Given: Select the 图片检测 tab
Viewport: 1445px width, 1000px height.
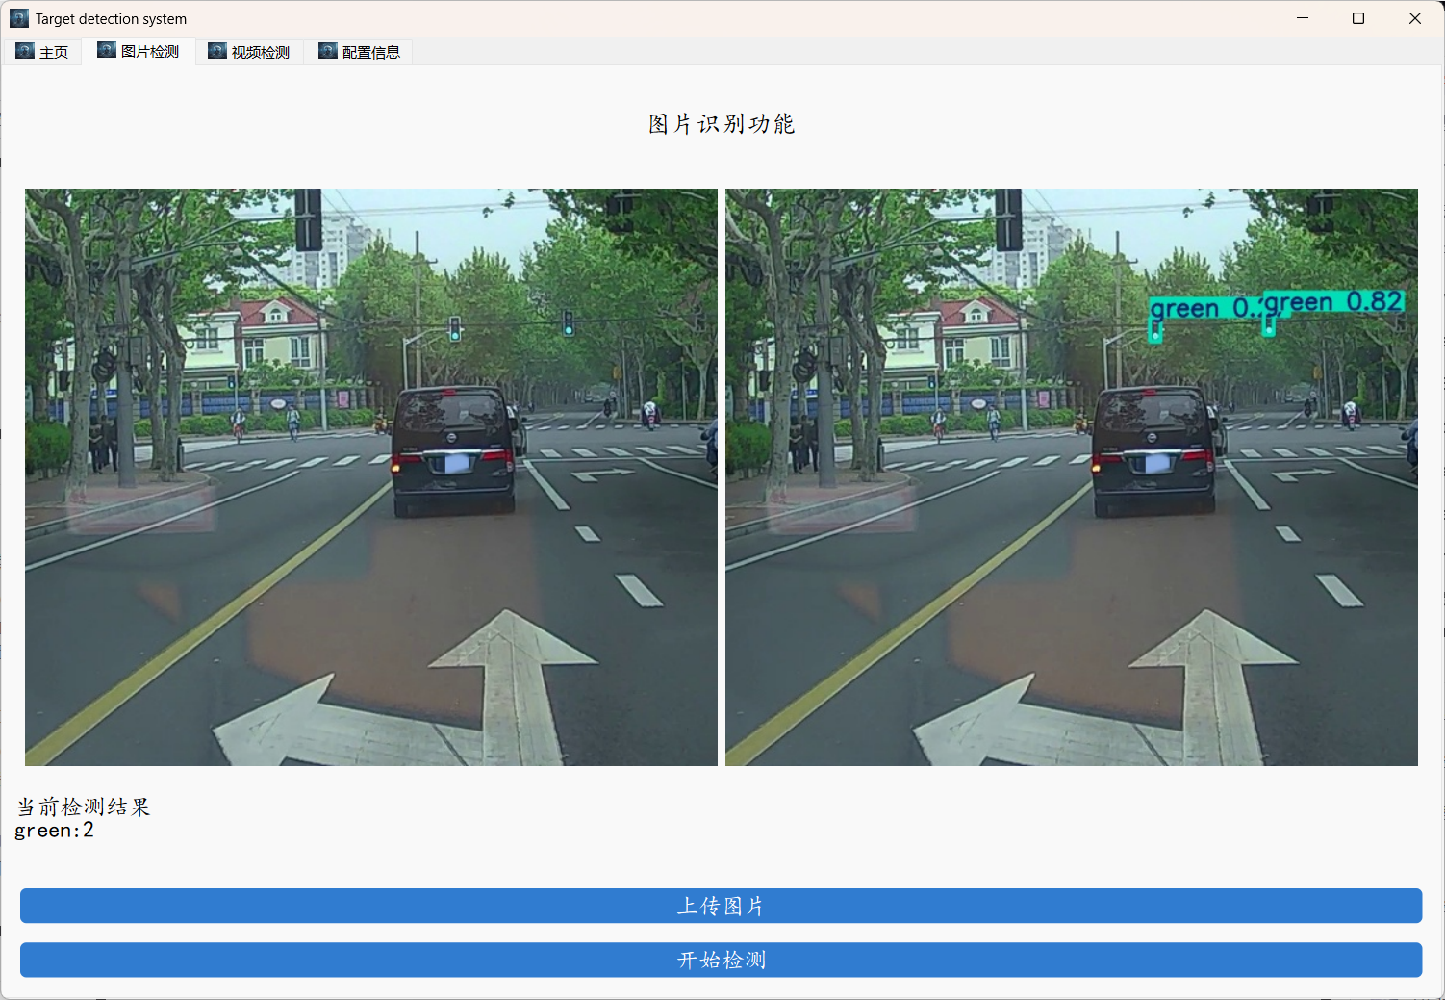Looking at the screenshot, I should 139,51.
